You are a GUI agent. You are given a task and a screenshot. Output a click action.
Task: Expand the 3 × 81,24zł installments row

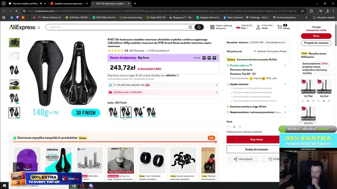(163, 85)
